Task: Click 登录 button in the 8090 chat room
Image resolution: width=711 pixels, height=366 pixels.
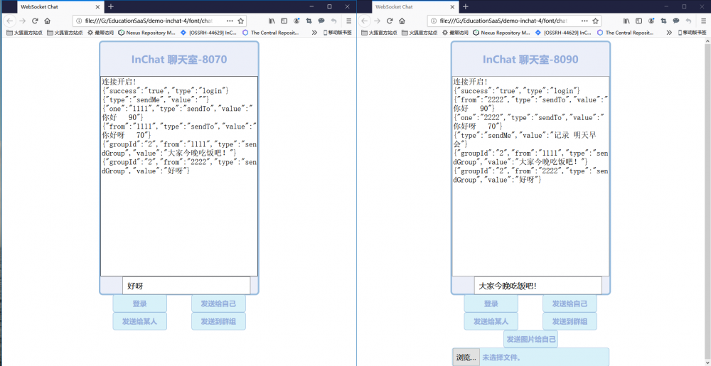Action: [491, 303]
